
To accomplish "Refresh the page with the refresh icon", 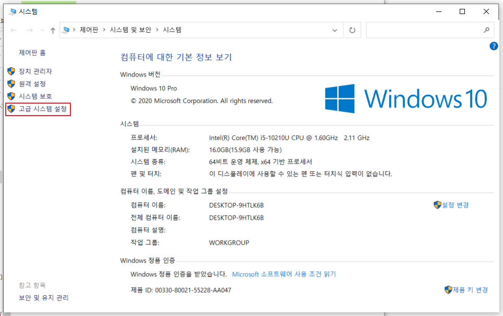I will [352, 30].
